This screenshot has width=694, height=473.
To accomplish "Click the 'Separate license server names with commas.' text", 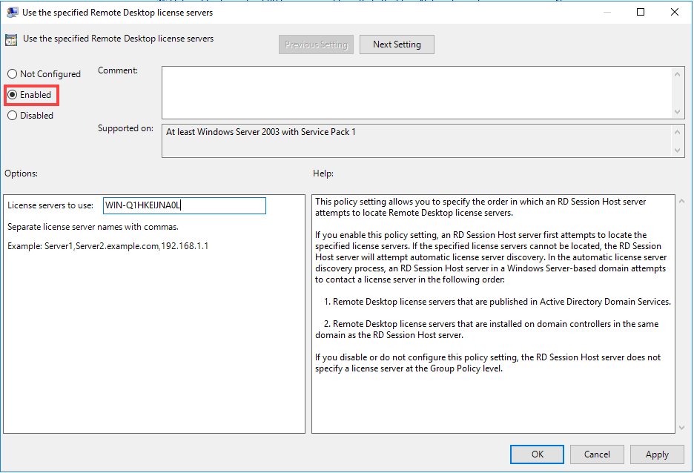I will click(x=93, y=227).
